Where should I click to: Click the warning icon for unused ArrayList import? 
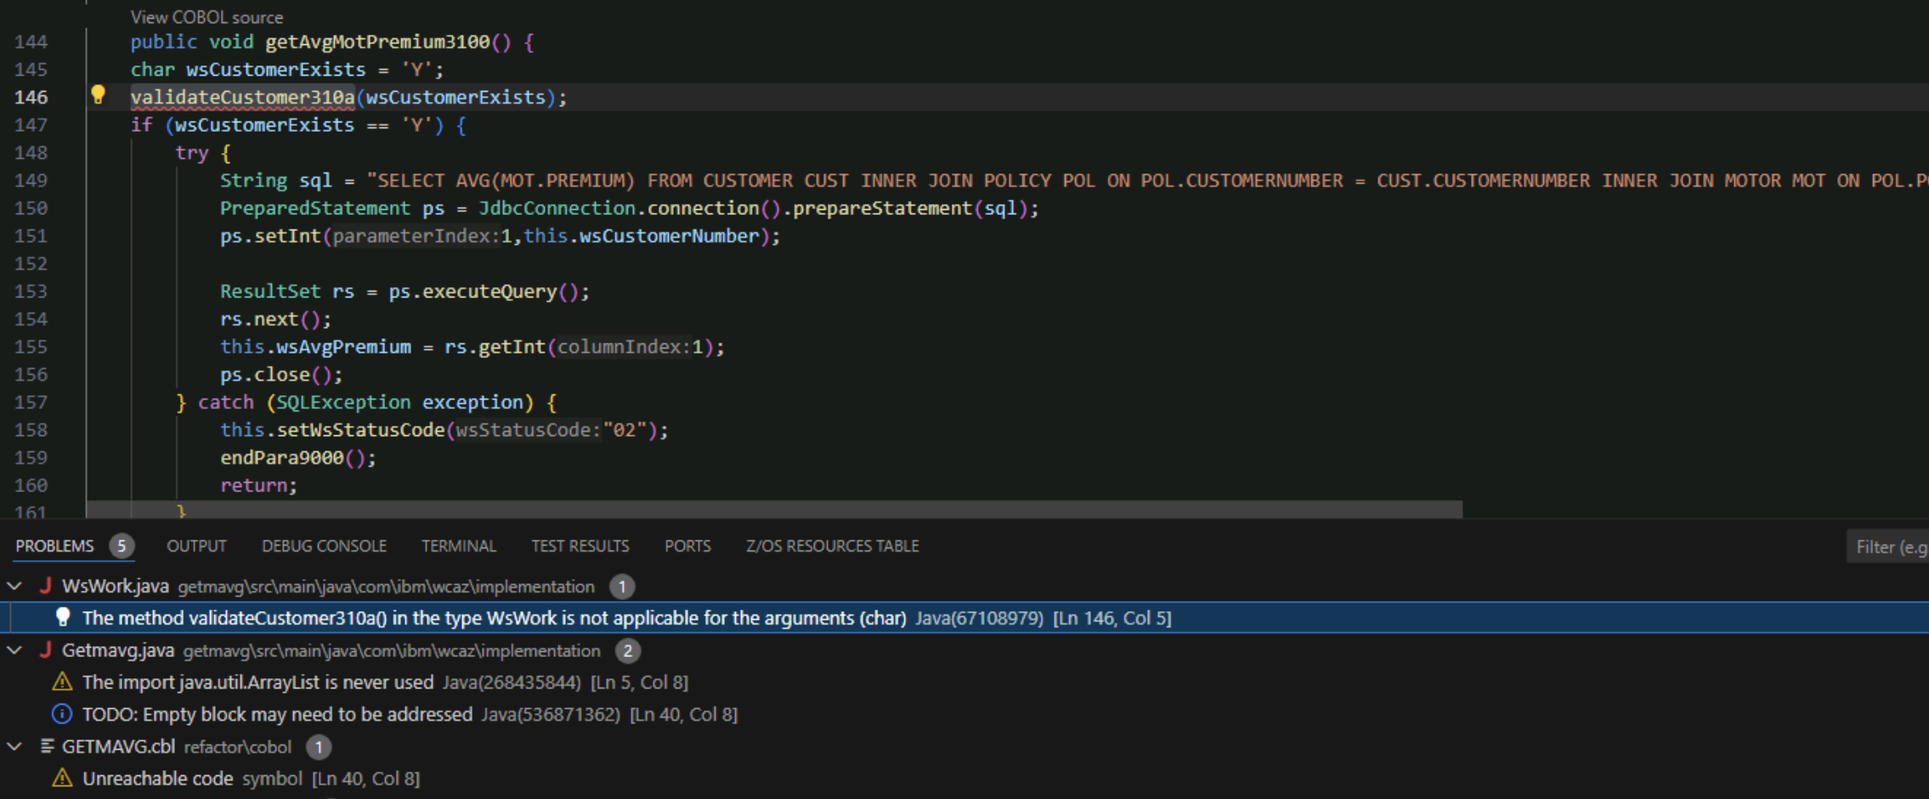[x=62, y=682]
